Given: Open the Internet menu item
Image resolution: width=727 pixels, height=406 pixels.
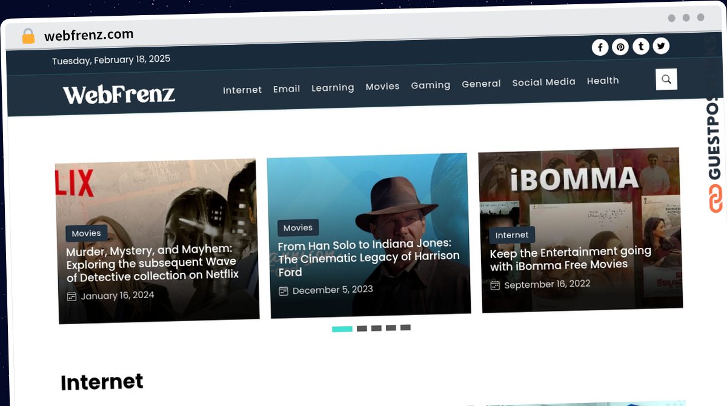Looking at the screenshot, I should click(242, 90).
